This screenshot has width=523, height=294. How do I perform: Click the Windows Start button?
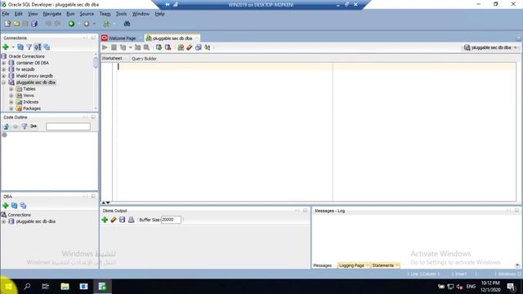point(8,287)
